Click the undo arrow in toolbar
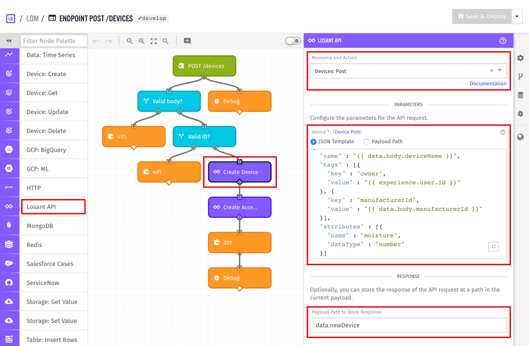Image resolution: width=529 pixels, height=346 pixels. 96,41
